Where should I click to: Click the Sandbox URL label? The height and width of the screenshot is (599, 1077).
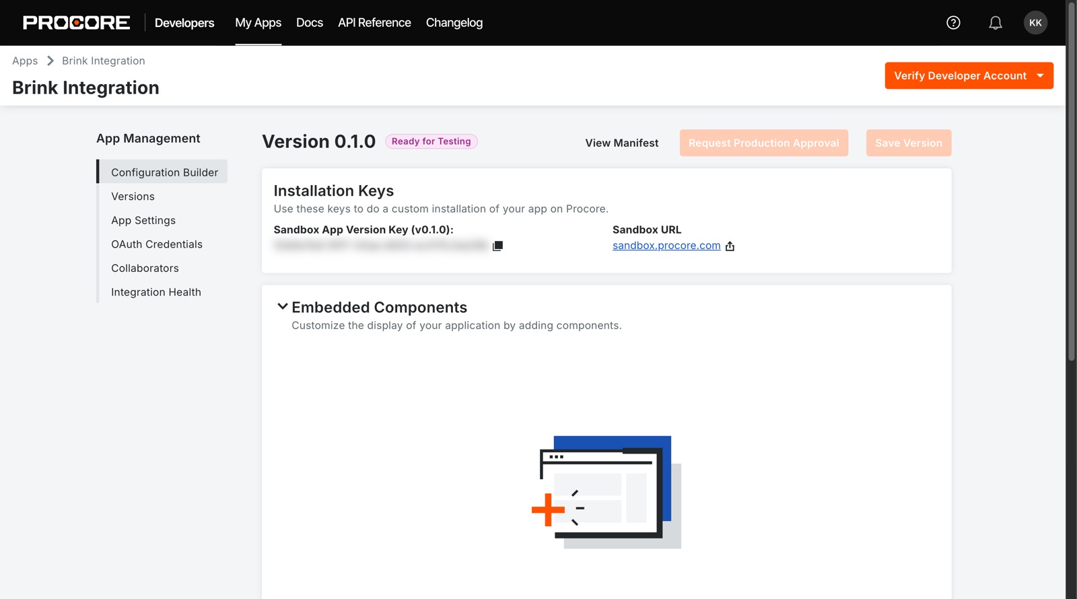pos(647,230)
